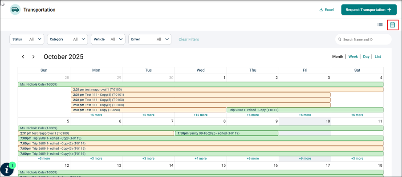Image resolution: width=402 pixels, height=177 pixels.
Task: Open event Test 111 - Copy(5) (T-0103)
Action: click(201, 100)
